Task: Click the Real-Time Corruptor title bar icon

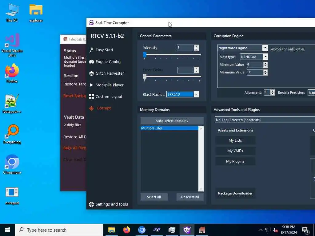Action: tap(91, 22)
